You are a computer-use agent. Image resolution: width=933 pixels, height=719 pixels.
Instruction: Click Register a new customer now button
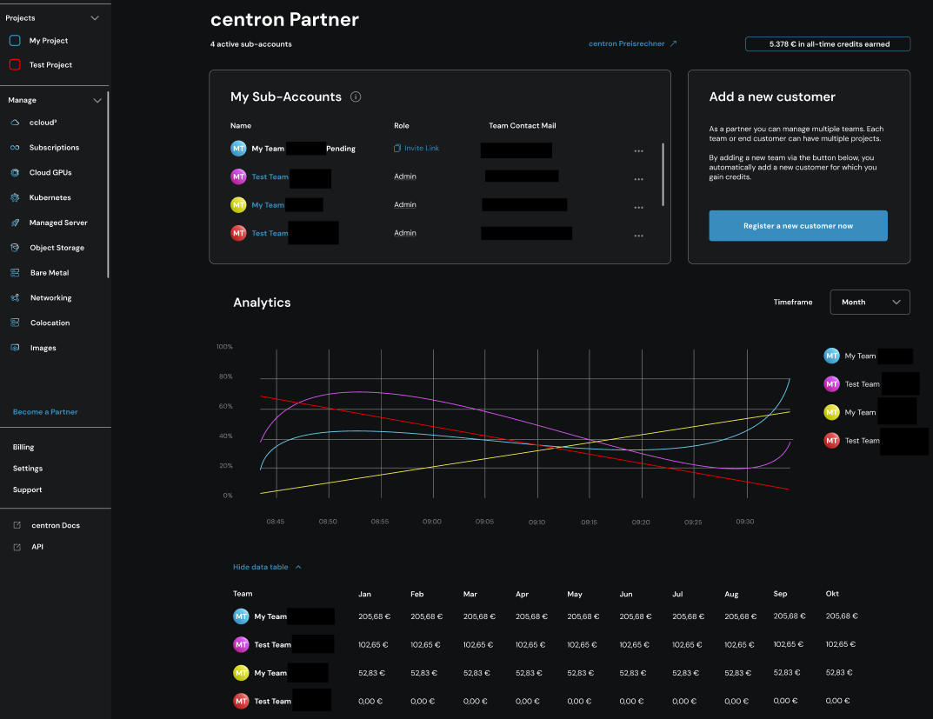[x=798, y=226]
